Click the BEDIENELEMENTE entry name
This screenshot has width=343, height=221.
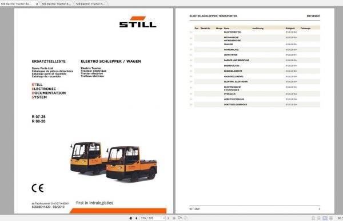pos(233,71)
